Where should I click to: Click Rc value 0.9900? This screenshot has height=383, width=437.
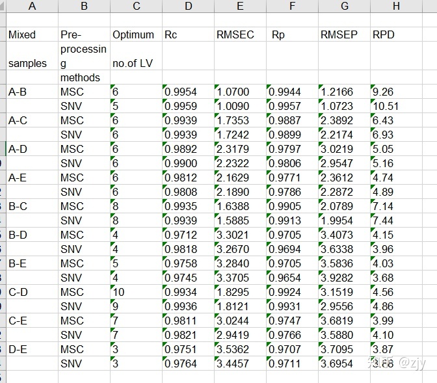(189, 163)
